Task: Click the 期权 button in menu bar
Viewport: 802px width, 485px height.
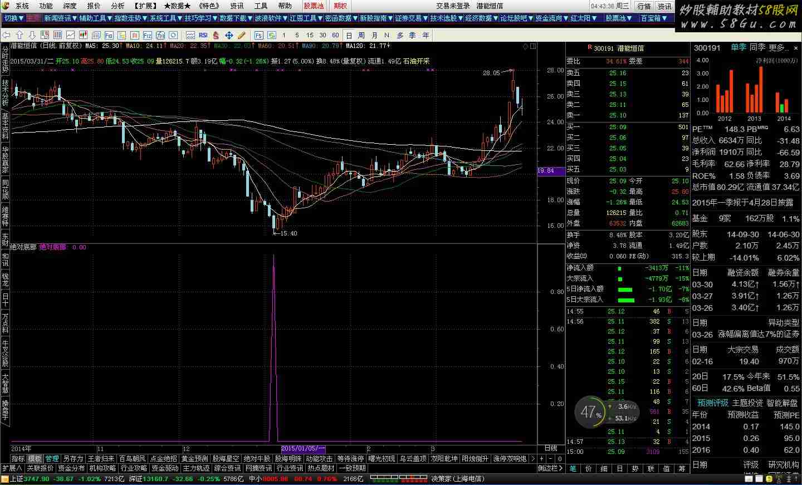Action: coord(340,6)
